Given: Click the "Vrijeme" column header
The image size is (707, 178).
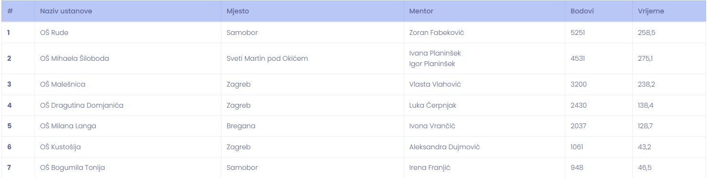Looking at the screenshot, I should point(651,11).
